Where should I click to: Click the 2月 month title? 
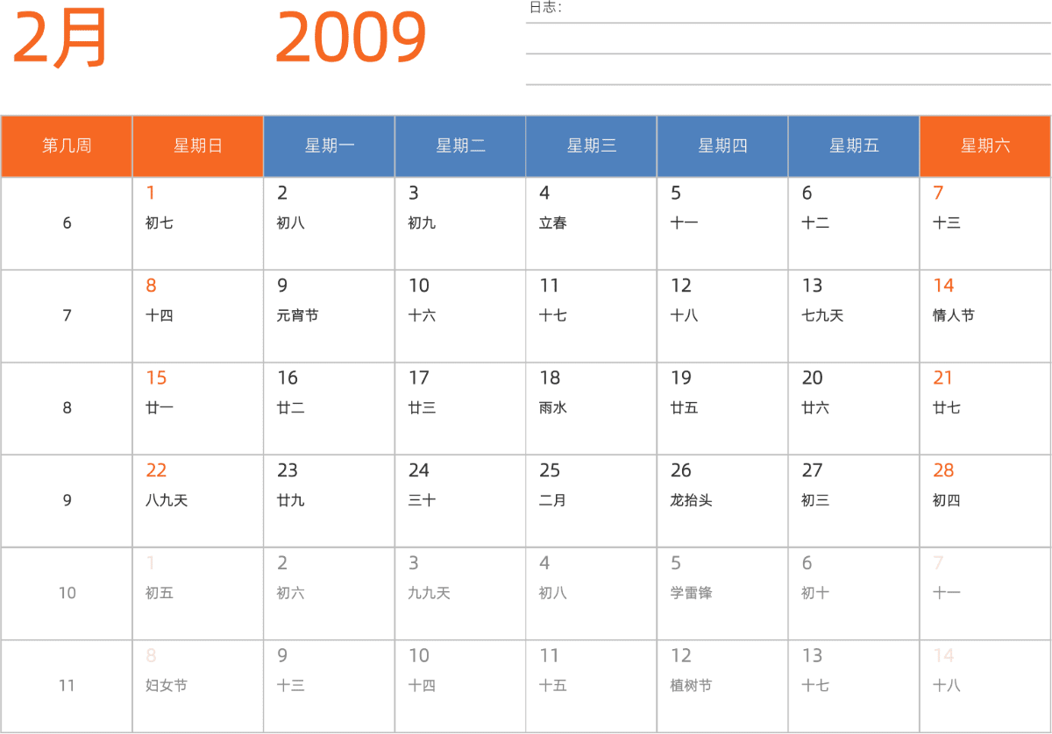click(60, 39)
